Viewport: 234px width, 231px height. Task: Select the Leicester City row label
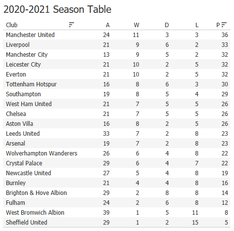(x=23, y=65)
